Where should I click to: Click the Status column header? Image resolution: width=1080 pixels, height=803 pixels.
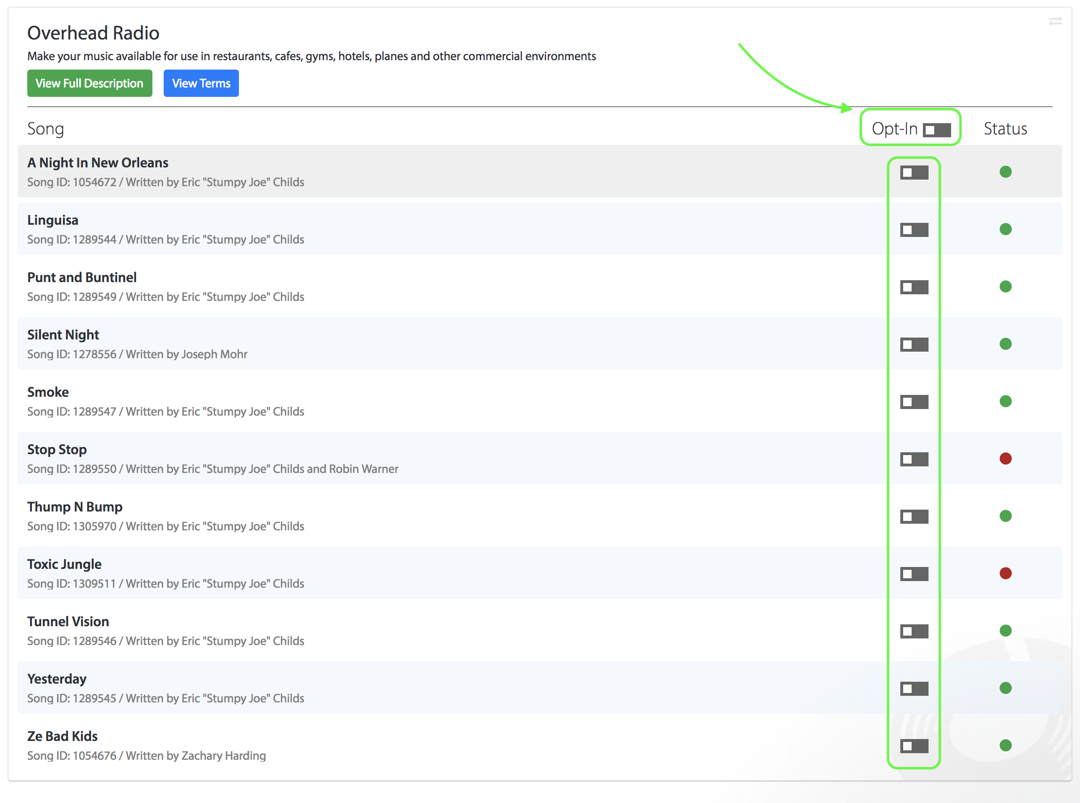tap(1005, 129)
